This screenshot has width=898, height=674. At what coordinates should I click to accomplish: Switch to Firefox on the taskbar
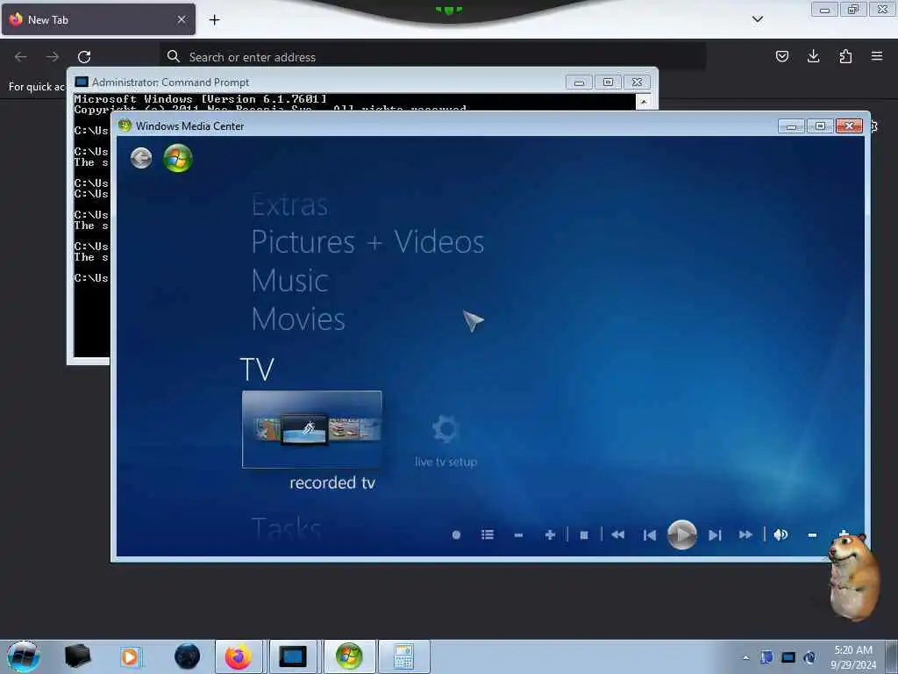(x=239, y=656)
